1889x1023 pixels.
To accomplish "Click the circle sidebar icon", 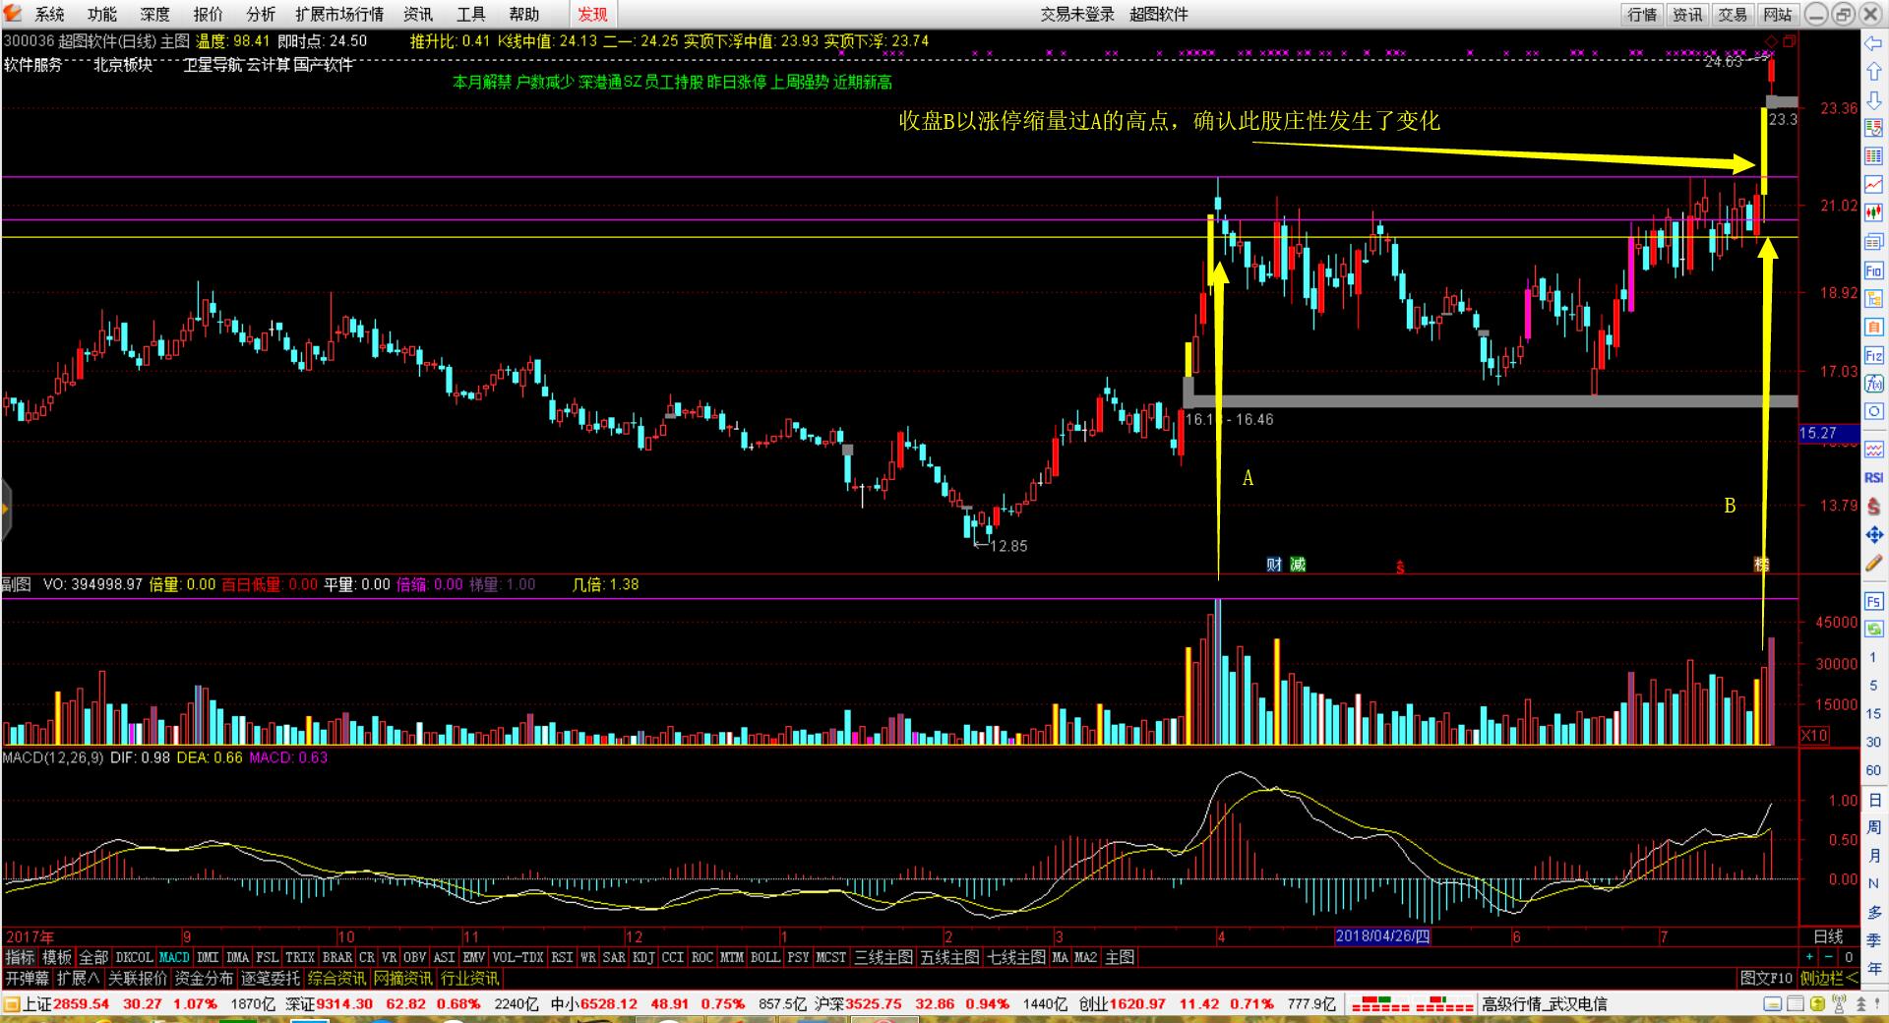I will [1873, 411].
